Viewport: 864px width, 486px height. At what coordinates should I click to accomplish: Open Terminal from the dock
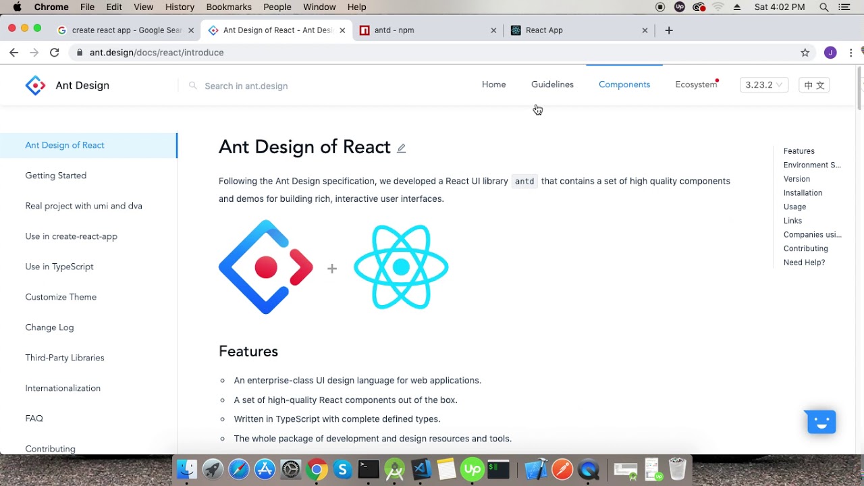tap(369, 469)
